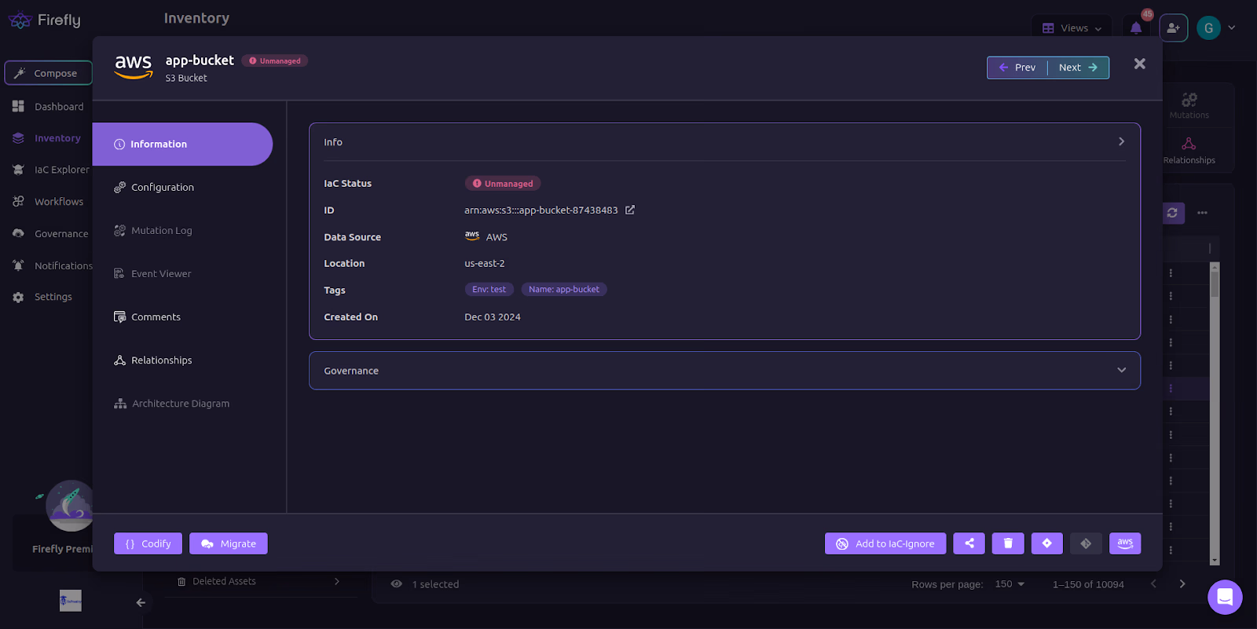The height and width of the screenshot is (629, 1257).
Task: Click the organization thumbnail at bottom left
Action: (71, 601)
